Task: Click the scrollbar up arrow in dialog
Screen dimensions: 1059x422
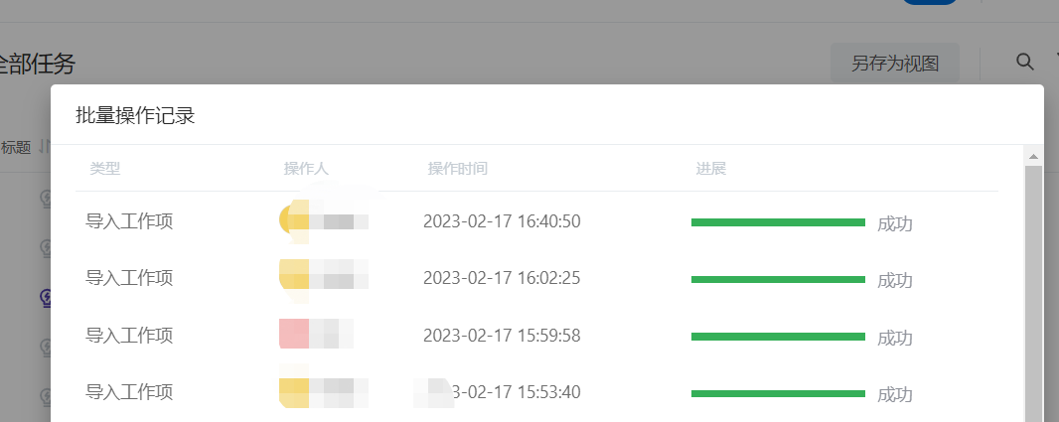Action: [x=1032, y=157]
